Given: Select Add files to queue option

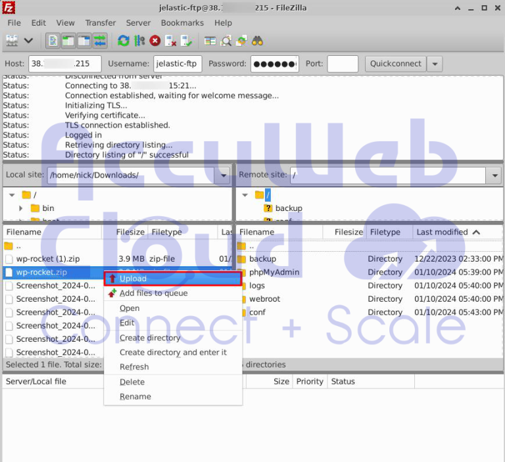Looking at the screenshot, I should click(x=153, y=293).
